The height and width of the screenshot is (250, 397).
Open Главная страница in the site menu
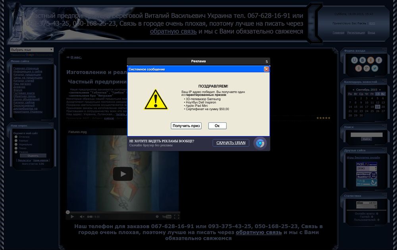tap(26, 68)
